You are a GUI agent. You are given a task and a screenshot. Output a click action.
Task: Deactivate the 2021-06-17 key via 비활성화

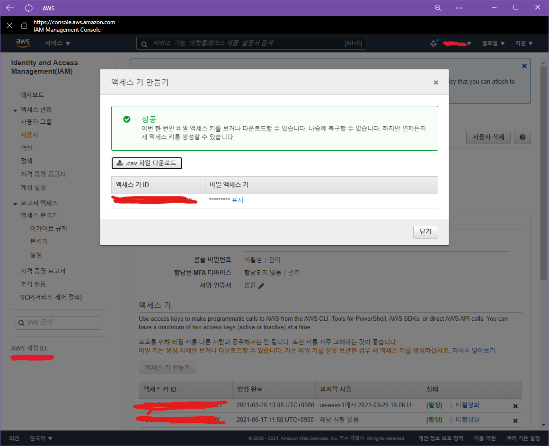point(468,420)
